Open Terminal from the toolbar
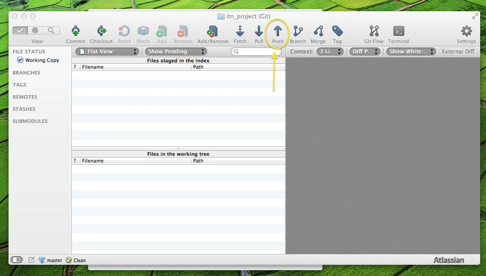486x276 pixels. pos(398,31)
